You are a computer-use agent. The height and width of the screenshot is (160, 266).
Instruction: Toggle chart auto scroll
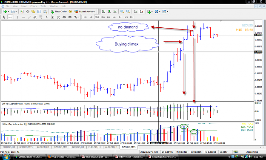pyautogui.click(x=135, y=12)
